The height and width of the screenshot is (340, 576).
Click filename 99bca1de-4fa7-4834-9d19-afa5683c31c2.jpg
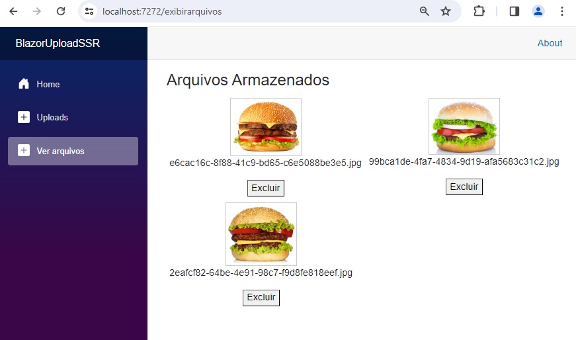(x=464, y=161)
